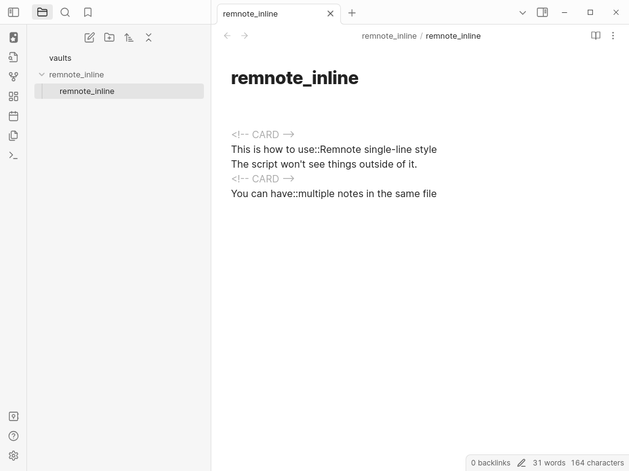Open a new tab
629x471 pixels.
point(352,13)
